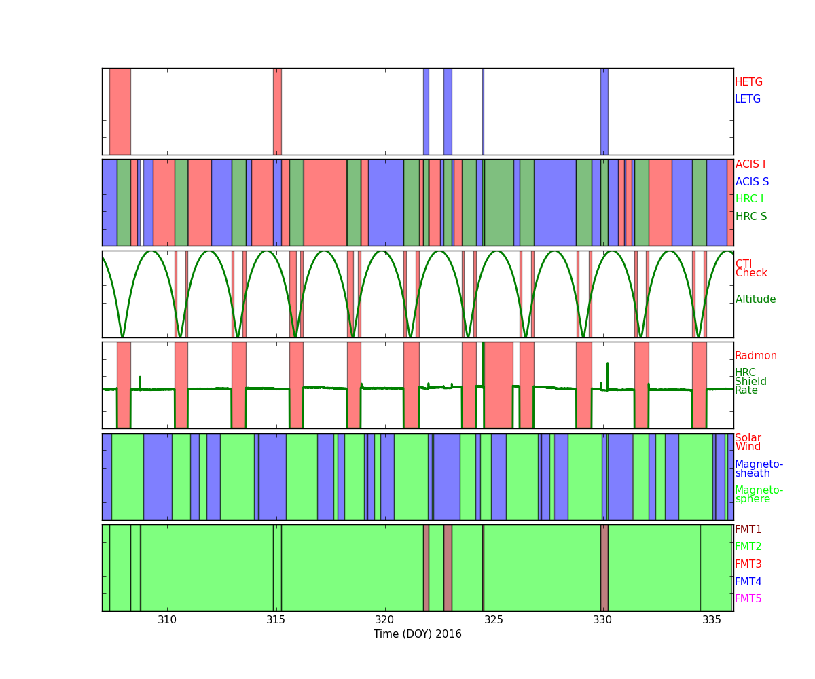The width and height of the screenshot is (815, 679).
Task: Click the red Radmon legend label
Action: coord(755,356)
